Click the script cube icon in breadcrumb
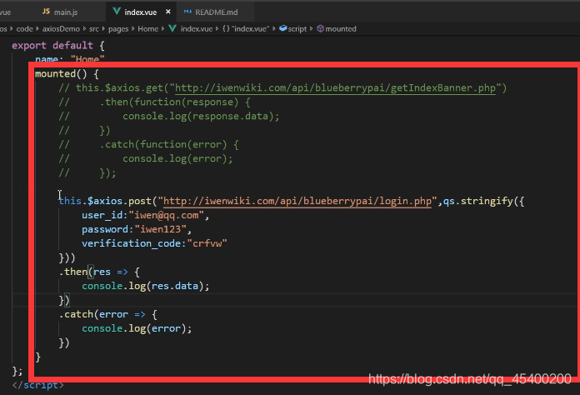The height and width of the screenshot is (395, 580). [283, 28]
